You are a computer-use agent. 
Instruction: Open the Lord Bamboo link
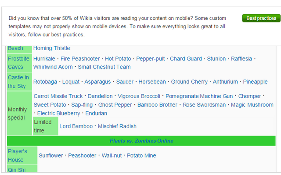tap(76, 126)
